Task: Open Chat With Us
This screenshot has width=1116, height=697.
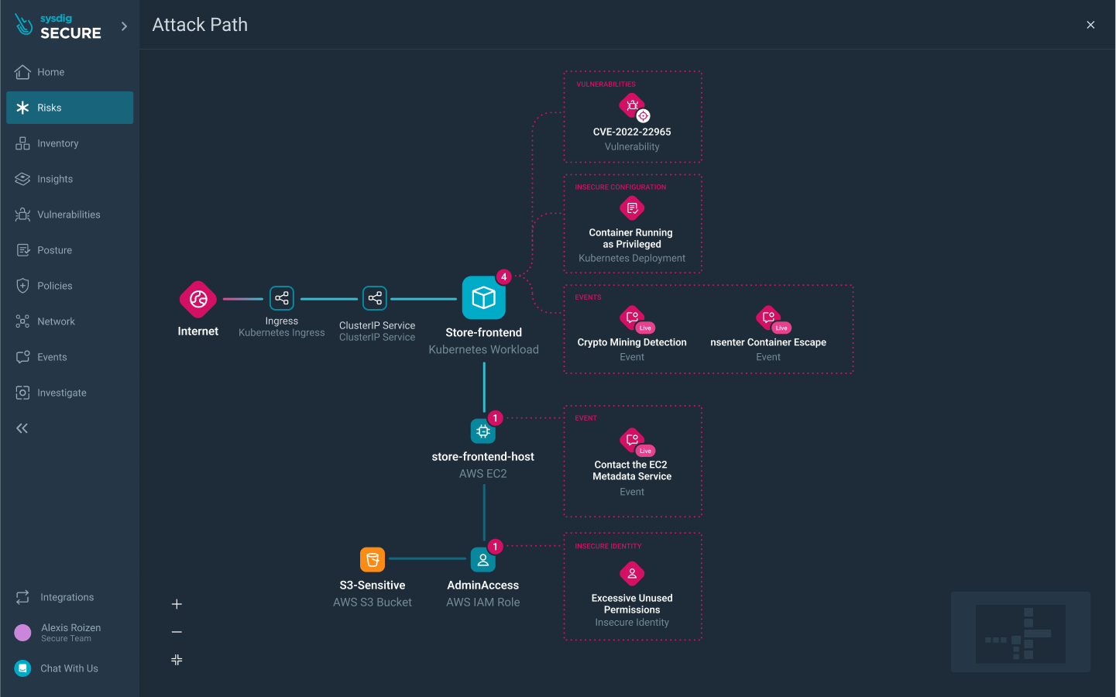Action: click(69, 668)
